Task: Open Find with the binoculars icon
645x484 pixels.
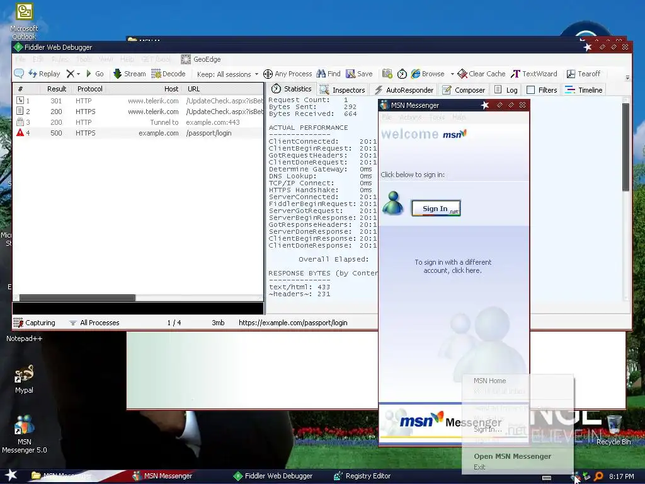Action: coord(321,74)
